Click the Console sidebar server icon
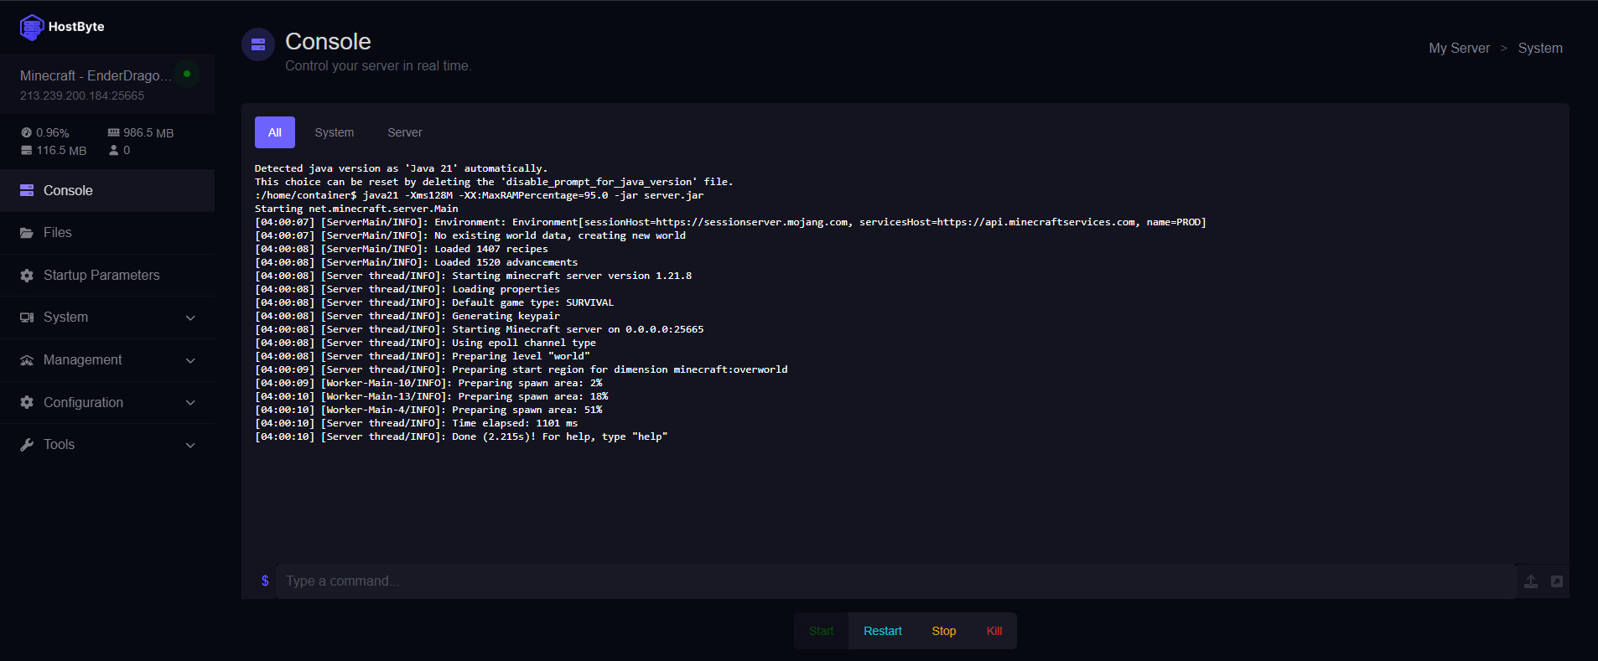1598x661 pixels. click(27, 190)
